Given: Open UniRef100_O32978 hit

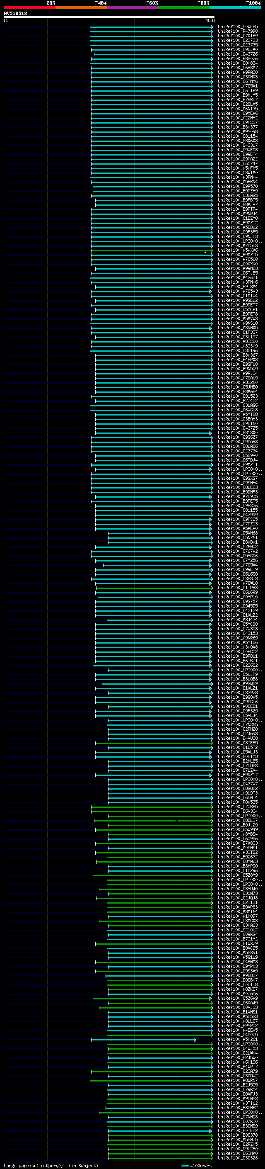Looking at the screenshot, I should point(238,693).
